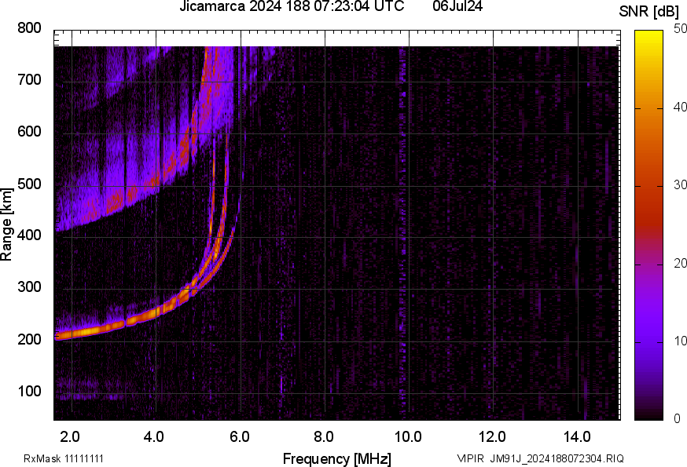Click colorbar tick label '50'
The height and width of the screenshot is (467, 687).
point(680,28)
